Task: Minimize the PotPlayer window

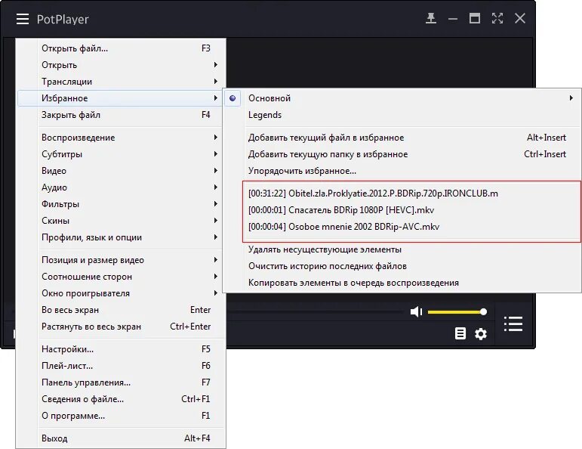Action: click(x=452, y=19)
